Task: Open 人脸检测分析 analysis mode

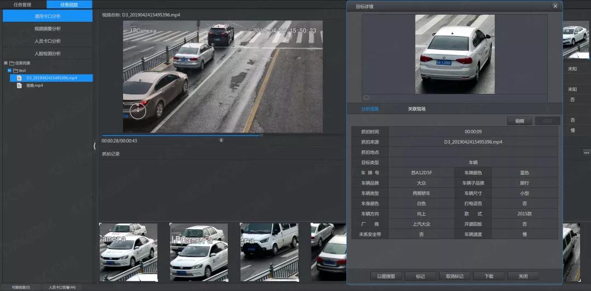Action: [48, 54]
